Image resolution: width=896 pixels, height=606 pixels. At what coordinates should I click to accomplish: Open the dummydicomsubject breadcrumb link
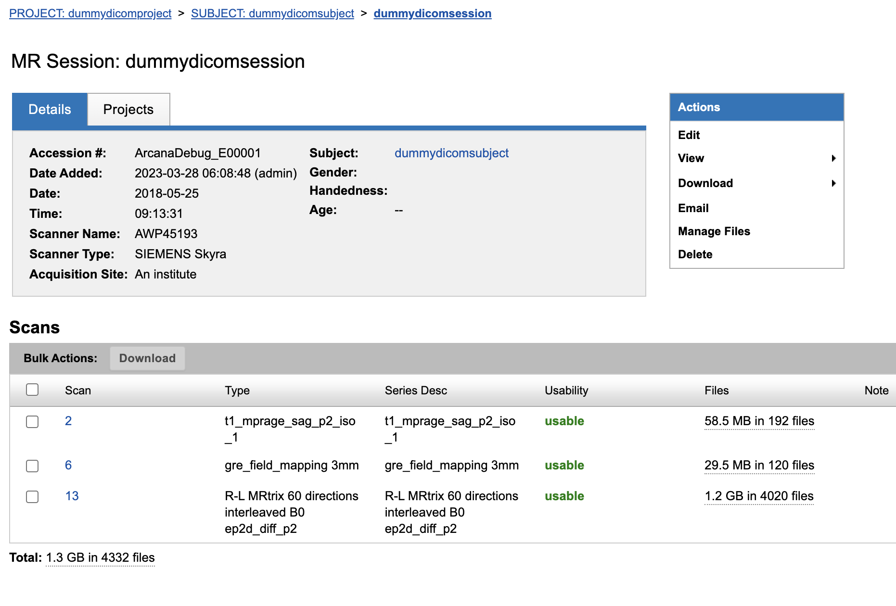[x=272, y=13]
